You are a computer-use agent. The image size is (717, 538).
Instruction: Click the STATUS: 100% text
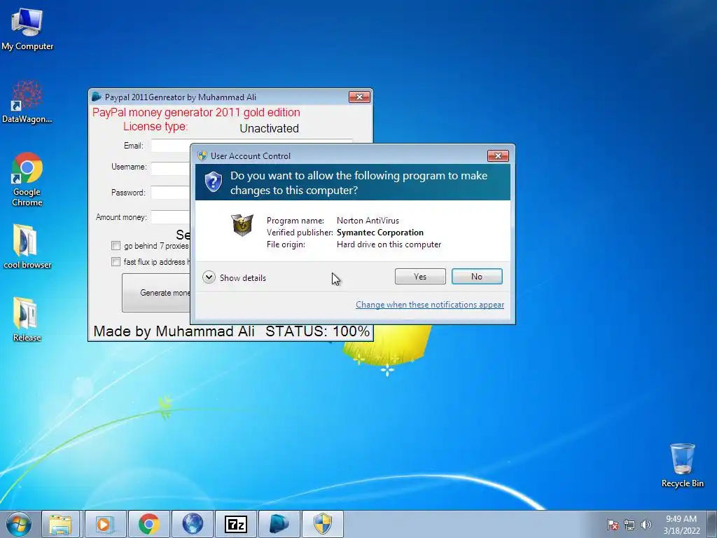pyautogui.click(x=317, y=331)
